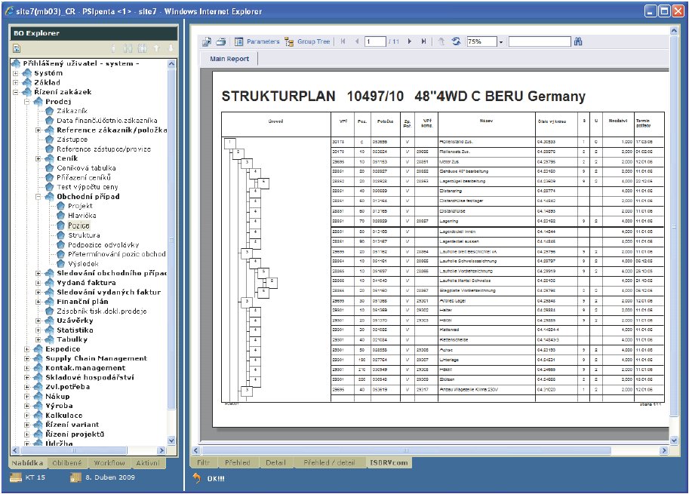The height and width of the screenshot is (494, 689).
Task: Open the Workflow tab
Action: pyautogui.click(x=109, y=463)
